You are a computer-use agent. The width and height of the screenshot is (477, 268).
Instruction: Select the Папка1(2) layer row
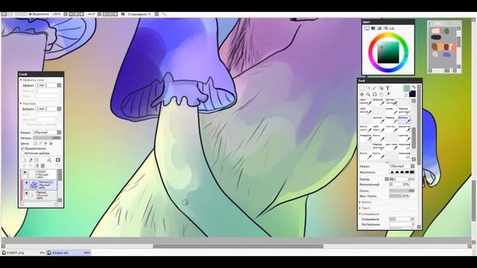tap(40, 185)
